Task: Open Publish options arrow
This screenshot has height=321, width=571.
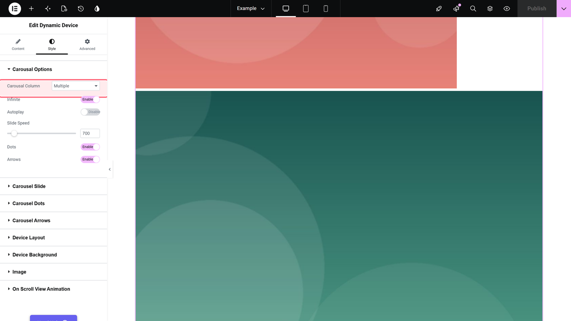Action: (564, 9)
